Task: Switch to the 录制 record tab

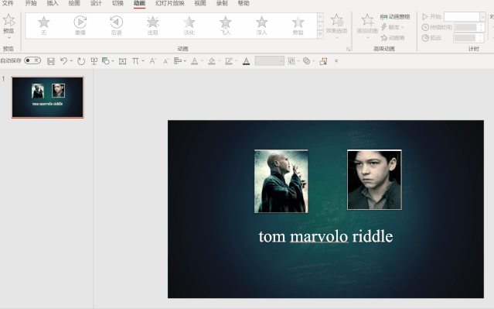Action: coord(222,3)
